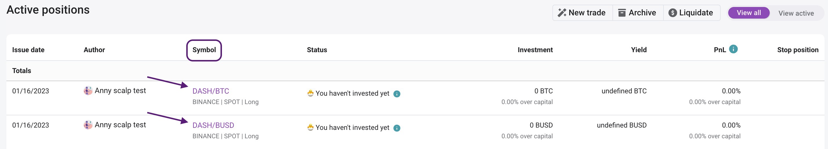The width and height of the screenshot is (828, 149).
Task: Sort by the Symbol column header
Action: pos(204,50)
